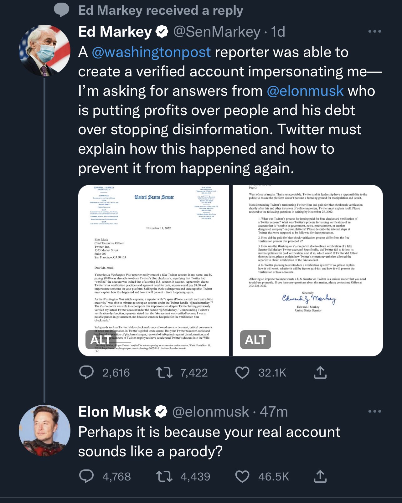Image resolution: width=402 pixels, height=503 pixels.
Task: Show ALT text for second letter image
Action: point(255,340)
